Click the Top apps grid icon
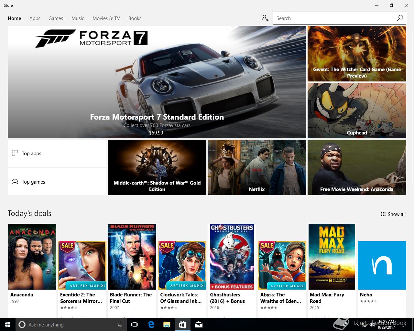This screenshot has width=414, height=331. [15, 153]
